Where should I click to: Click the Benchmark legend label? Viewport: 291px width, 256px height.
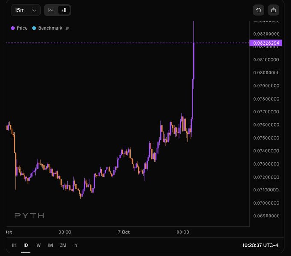[x=50, y=28]
